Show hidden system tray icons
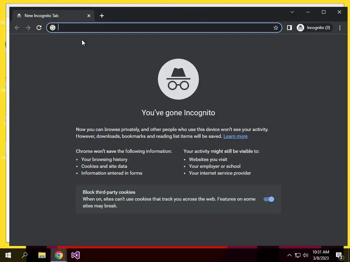The height and width of the screenshot is (262, 350). pyautogui.click(x=289, y=255)
